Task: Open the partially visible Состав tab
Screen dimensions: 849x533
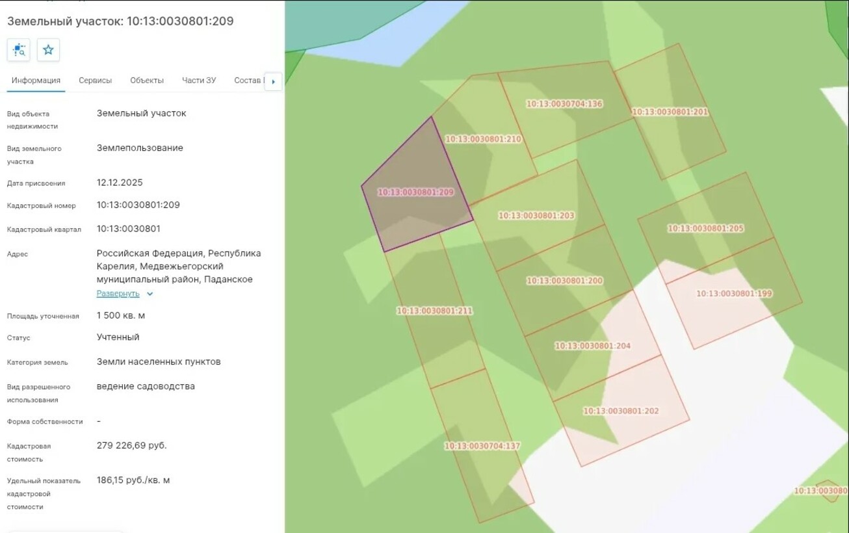Action: tap(248, 81)
